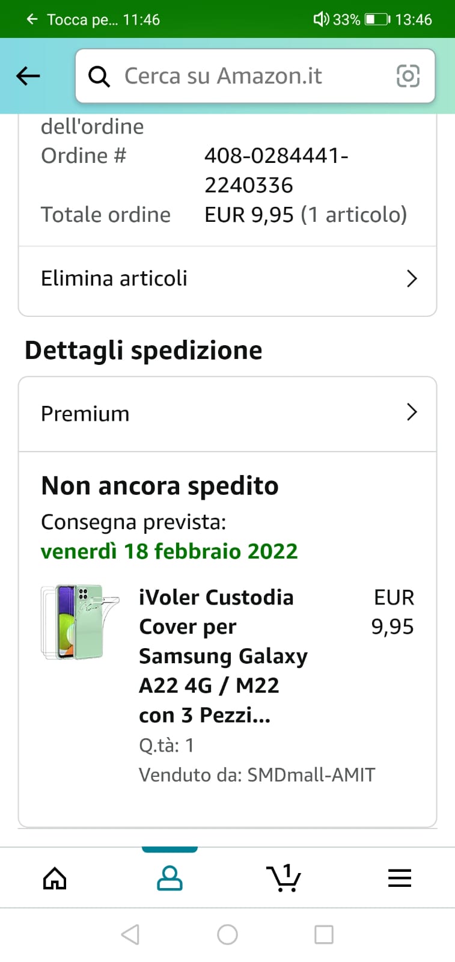Open the hamburger menu icon
This screenshot has width=455, height=962.
(x=399, y=878)
